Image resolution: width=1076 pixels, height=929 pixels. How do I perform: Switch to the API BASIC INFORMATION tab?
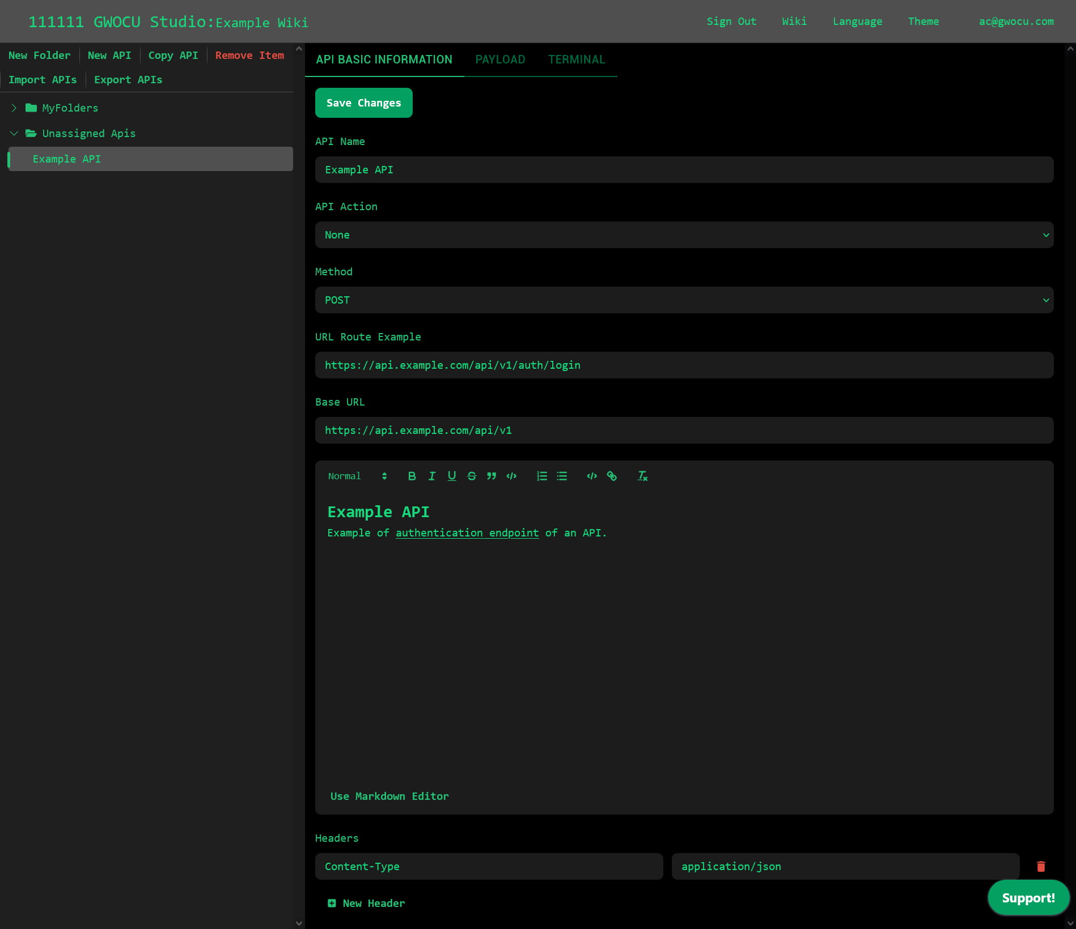pos(384,59)
